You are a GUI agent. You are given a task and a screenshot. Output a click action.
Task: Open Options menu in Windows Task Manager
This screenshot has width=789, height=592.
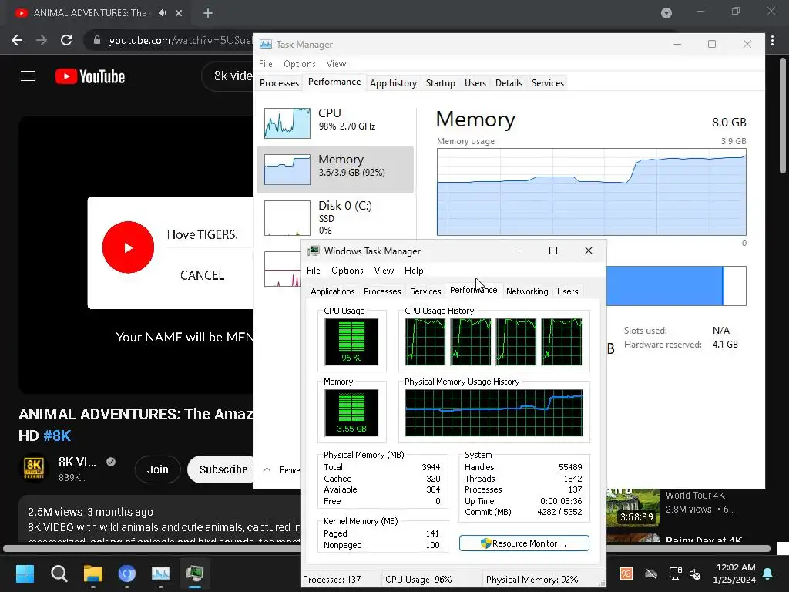(x=347, y=271)
